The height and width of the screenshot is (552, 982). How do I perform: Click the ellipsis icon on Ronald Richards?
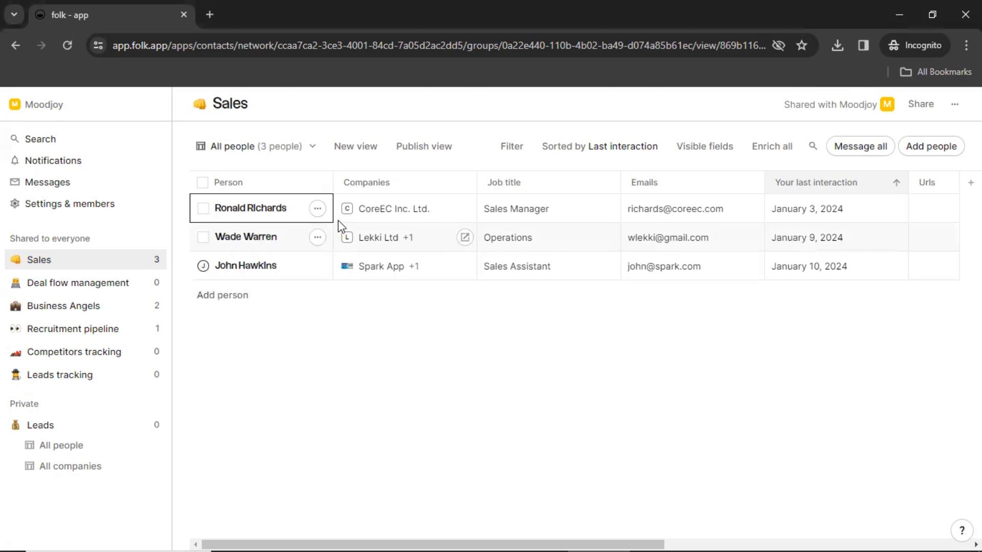(318, 208)
